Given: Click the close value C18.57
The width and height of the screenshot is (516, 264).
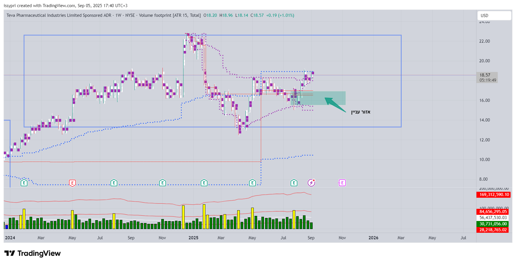Looking at the screenshot, I should coord(257,15).
